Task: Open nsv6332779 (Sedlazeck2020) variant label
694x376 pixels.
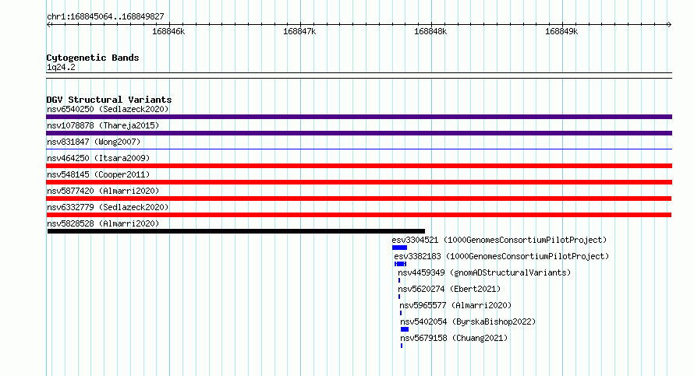Action: pos(108,207)
